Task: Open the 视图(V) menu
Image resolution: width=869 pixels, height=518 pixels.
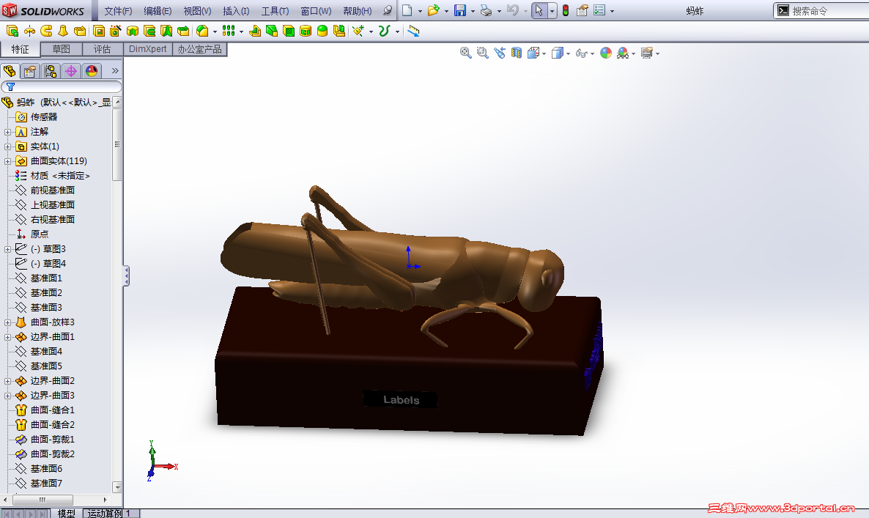Action: (197, 11)
